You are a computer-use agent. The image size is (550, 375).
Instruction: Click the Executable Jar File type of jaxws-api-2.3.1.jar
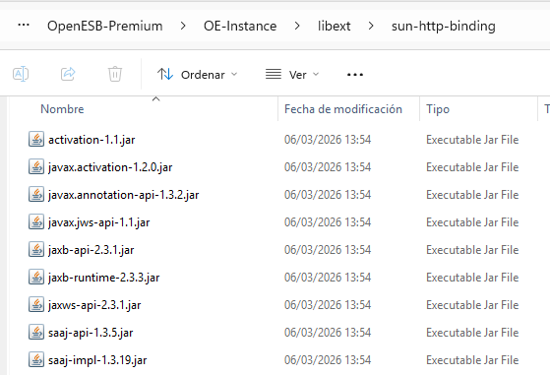(472, 305)
